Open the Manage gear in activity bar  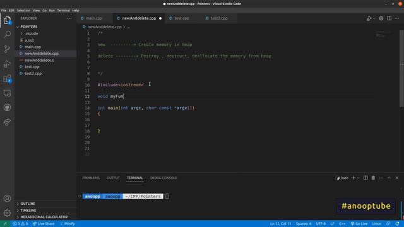click(7, 213)
